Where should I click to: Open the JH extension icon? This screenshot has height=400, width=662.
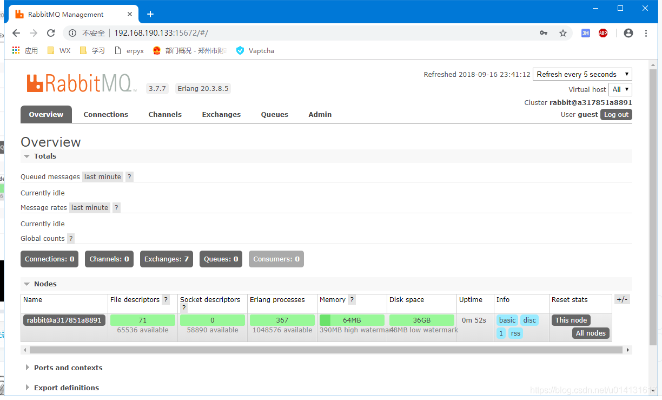coord(585,33)
